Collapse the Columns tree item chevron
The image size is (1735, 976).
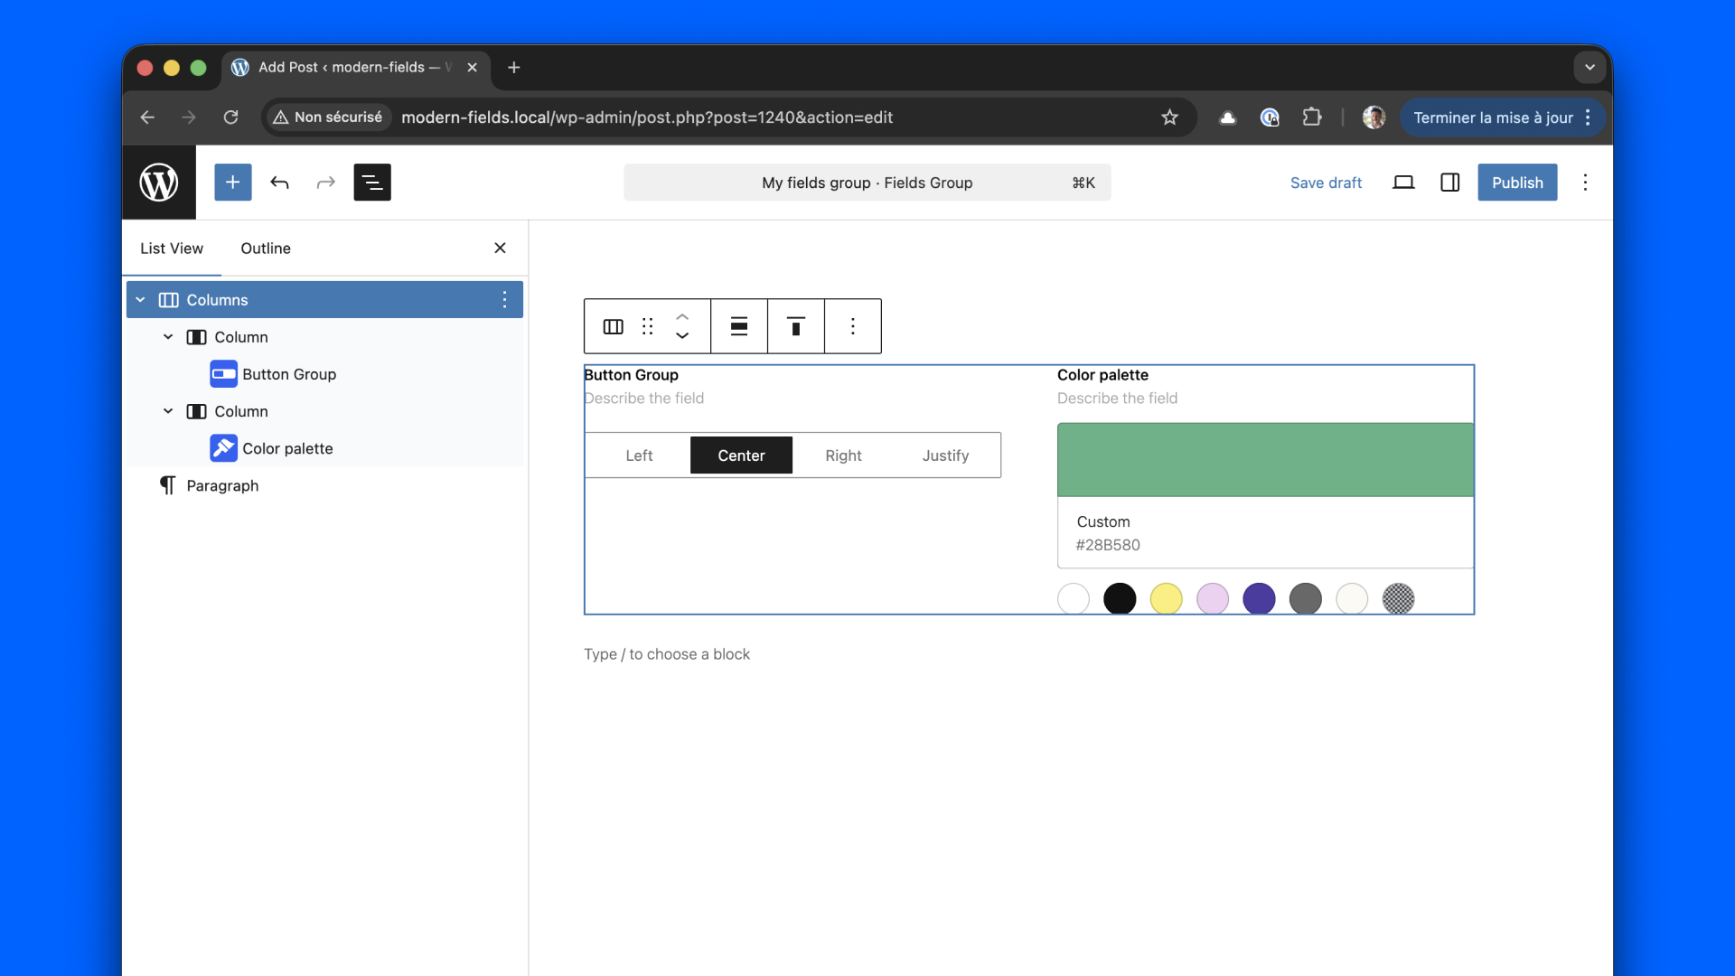pos(140,300)
